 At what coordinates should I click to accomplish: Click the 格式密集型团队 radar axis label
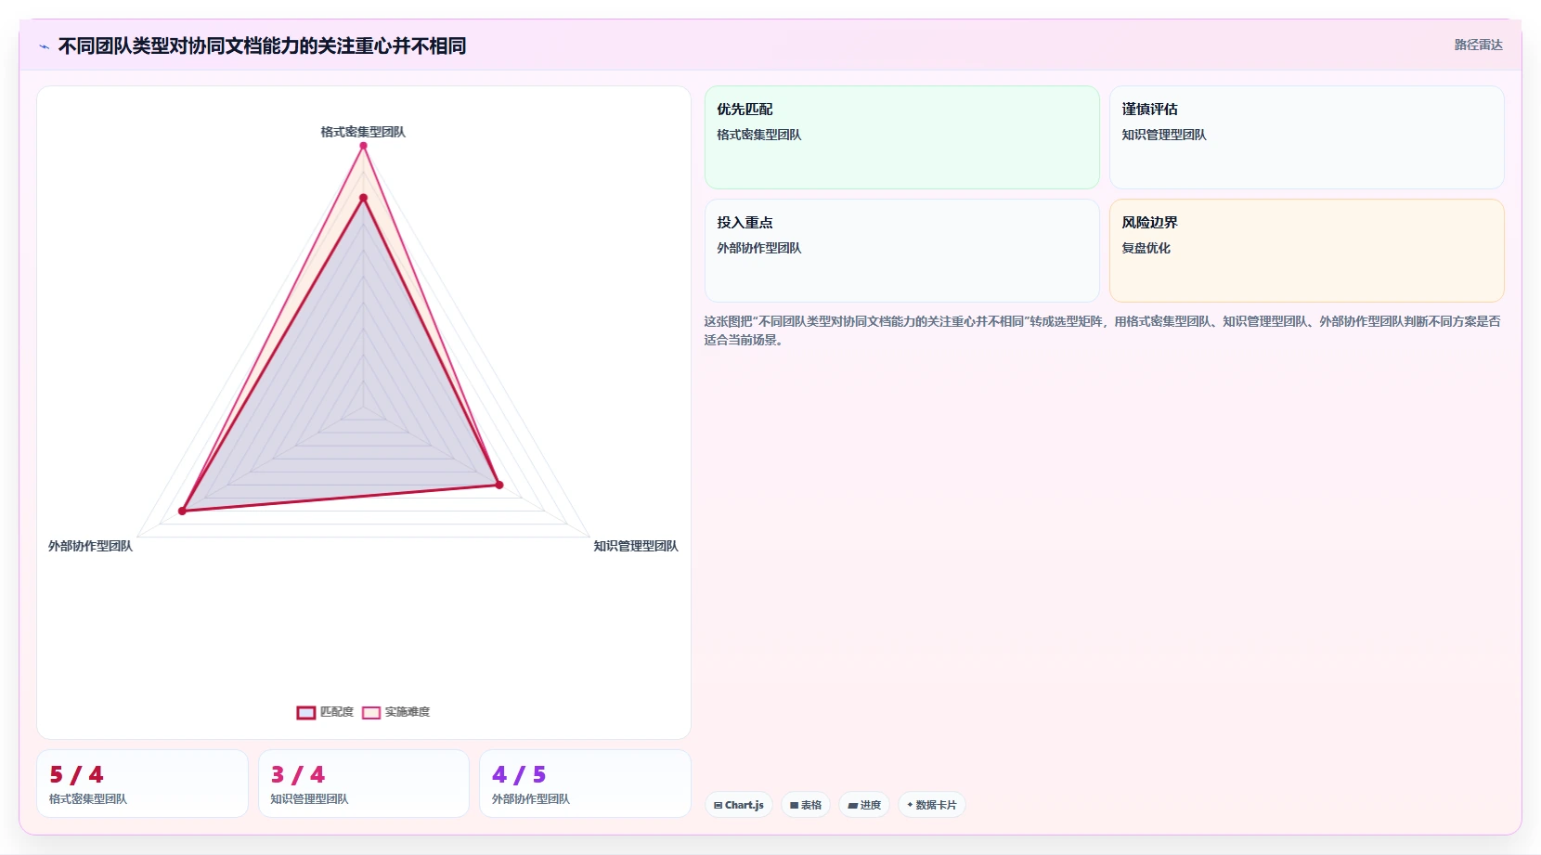(x=363, y=132)
